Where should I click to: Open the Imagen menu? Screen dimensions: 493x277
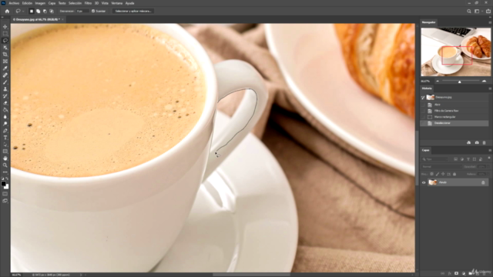click(40, 3)
